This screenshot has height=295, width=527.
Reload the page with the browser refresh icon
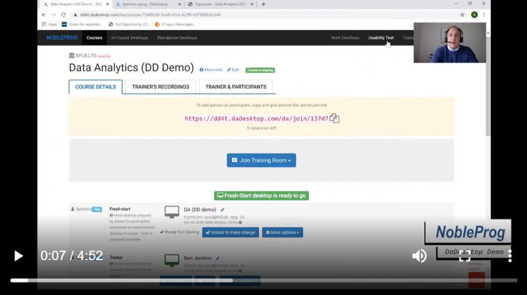[63, 14]
